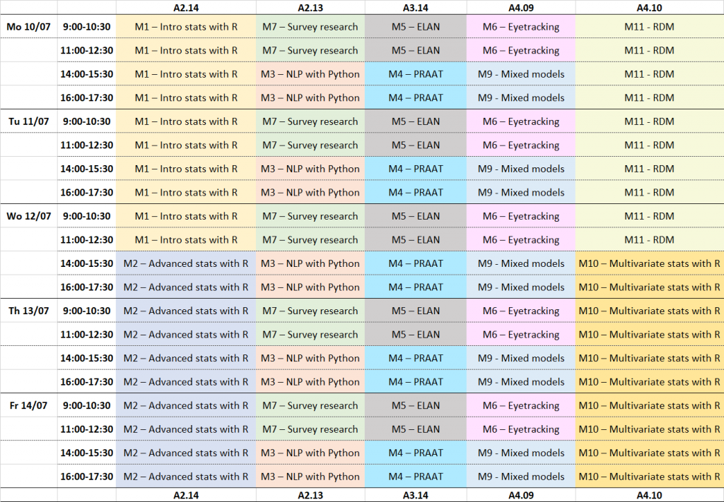Click M11 RDM cell Wednesday 11:00
The height and width of the screenshot is (502, 724).
tap(649, 240)
